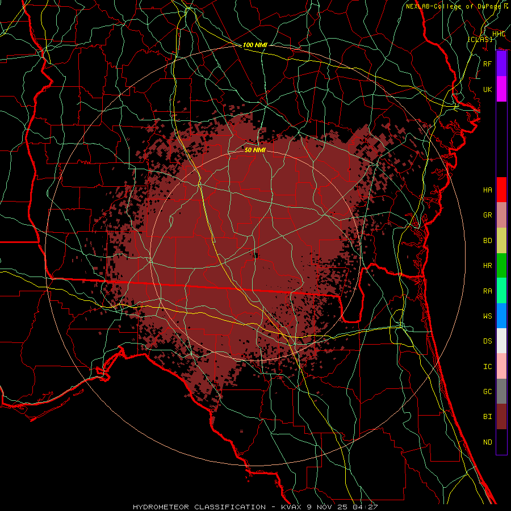Click the UK legend label
The image size is (511, 511).
click(x=488, y=89)
